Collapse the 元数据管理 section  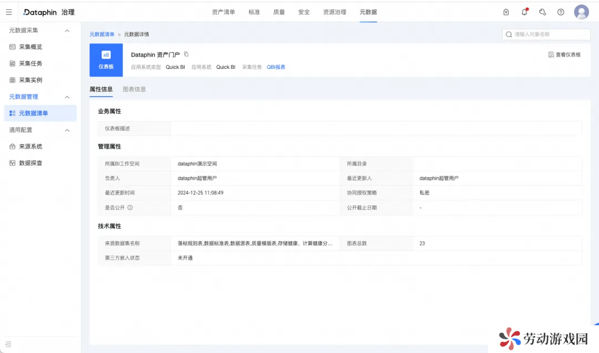[x=67, y=97]
